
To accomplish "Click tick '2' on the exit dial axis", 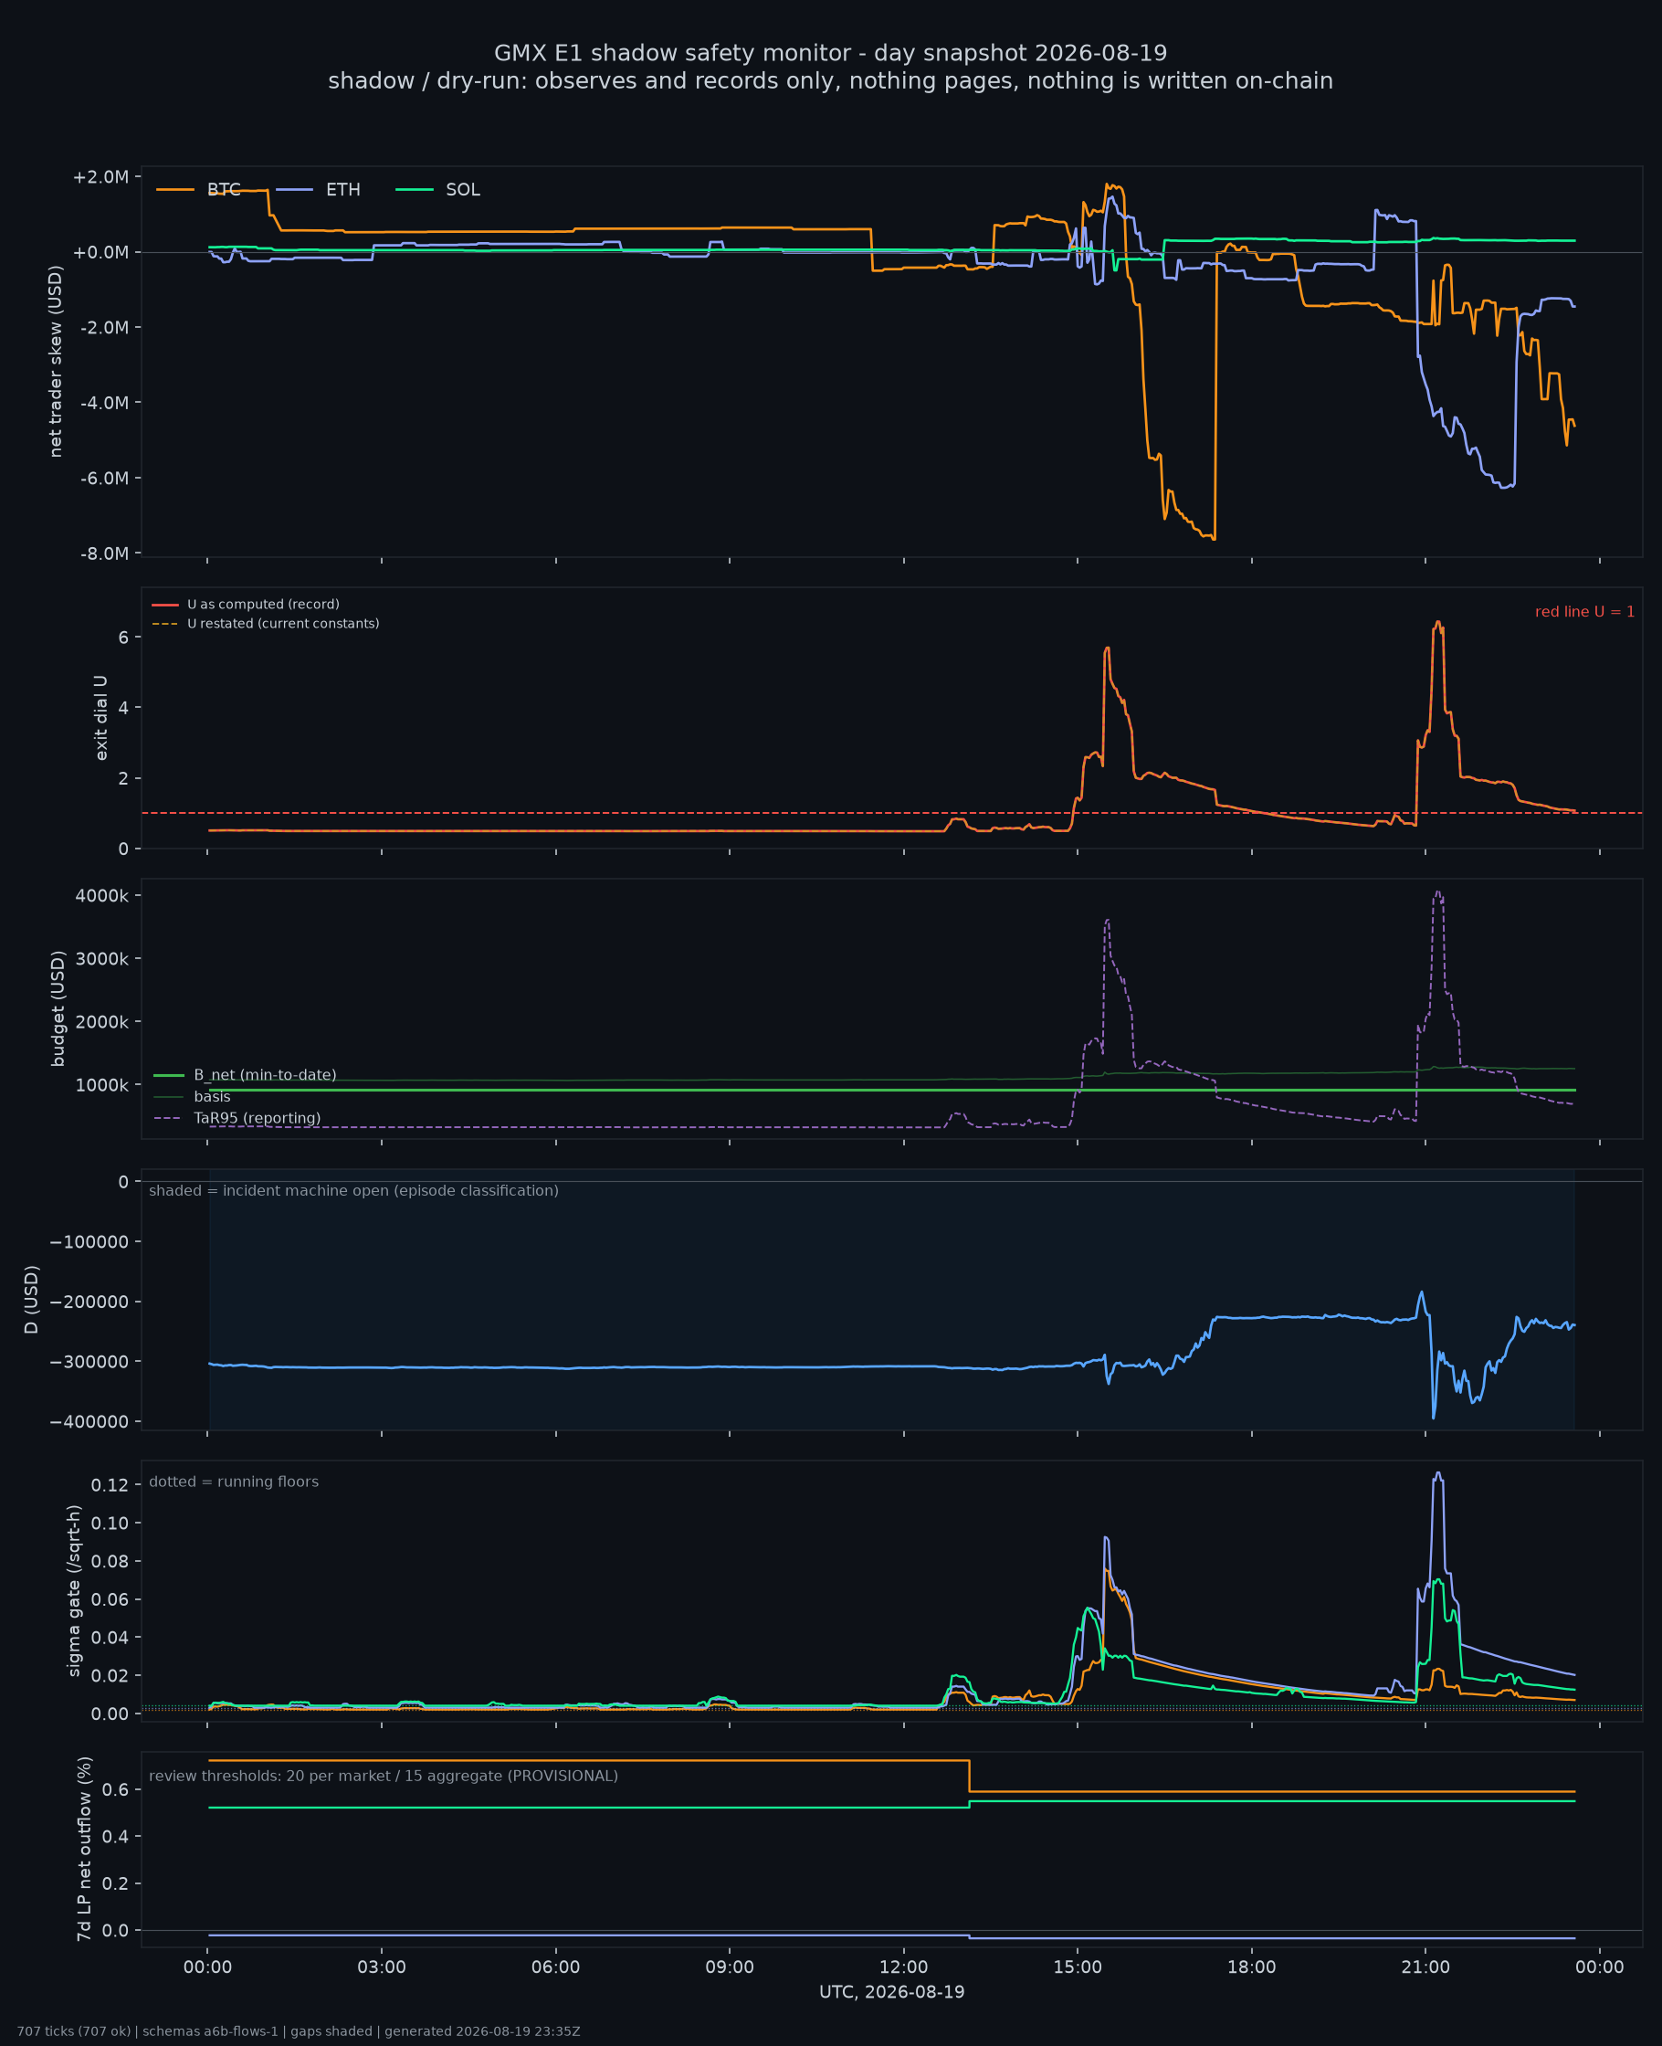I will [124, 778].
